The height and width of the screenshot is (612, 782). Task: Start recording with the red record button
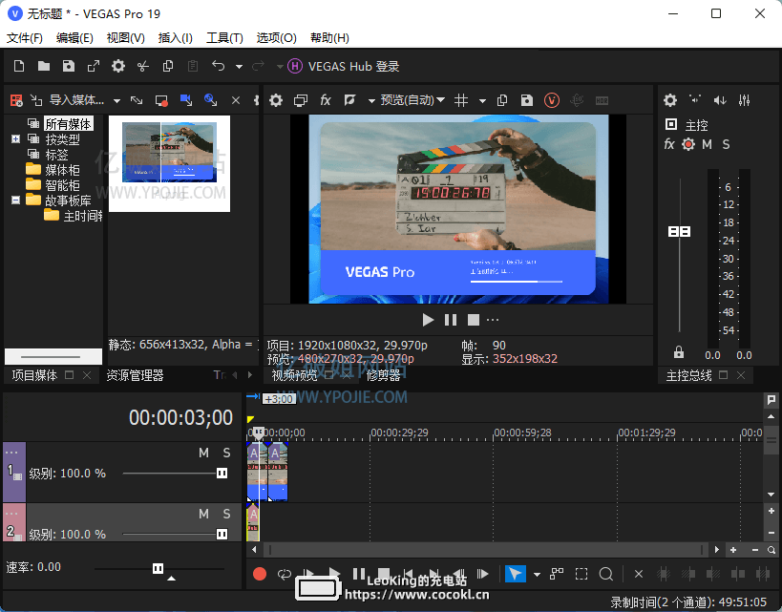[260, 574]
